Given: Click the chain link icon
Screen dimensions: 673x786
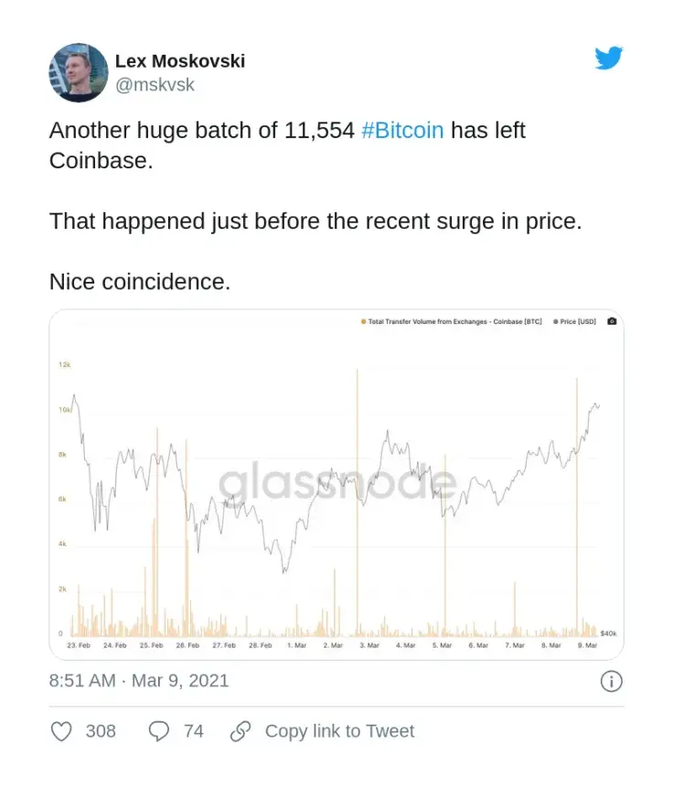Looking at the screenshot, I should 240,731.
